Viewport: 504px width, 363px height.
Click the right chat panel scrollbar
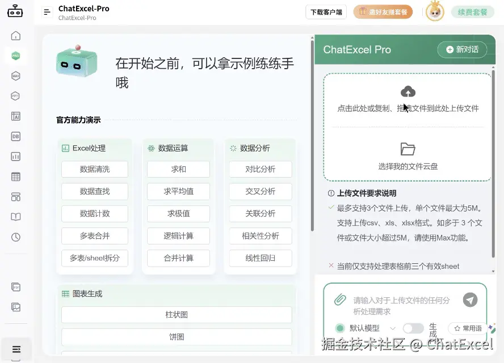(493, 164)
